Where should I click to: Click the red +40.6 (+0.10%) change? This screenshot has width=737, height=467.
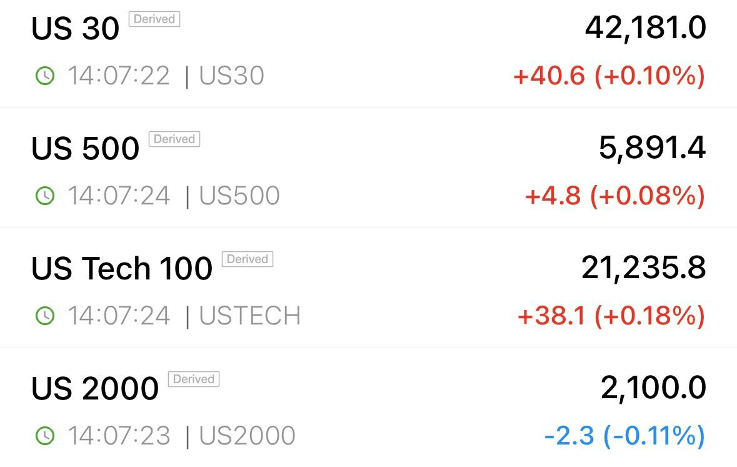tap(609, 76)
